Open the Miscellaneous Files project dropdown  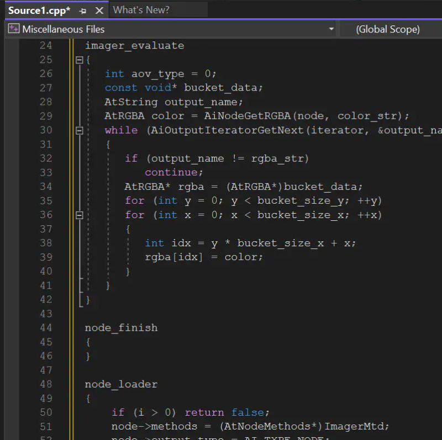coord(331,29)
